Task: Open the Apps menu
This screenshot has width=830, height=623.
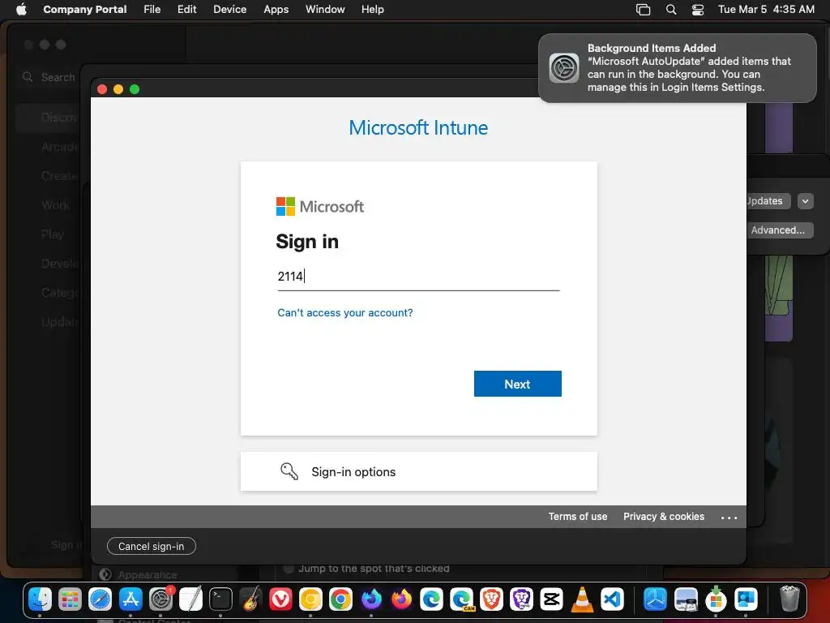Action: [276, 10]
